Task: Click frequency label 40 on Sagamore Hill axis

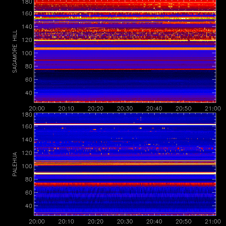Action: tap(29, 93)
